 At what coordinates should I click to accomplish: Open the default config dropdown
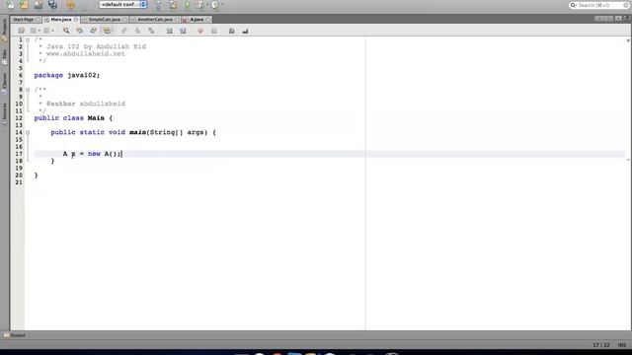[123, 4]
